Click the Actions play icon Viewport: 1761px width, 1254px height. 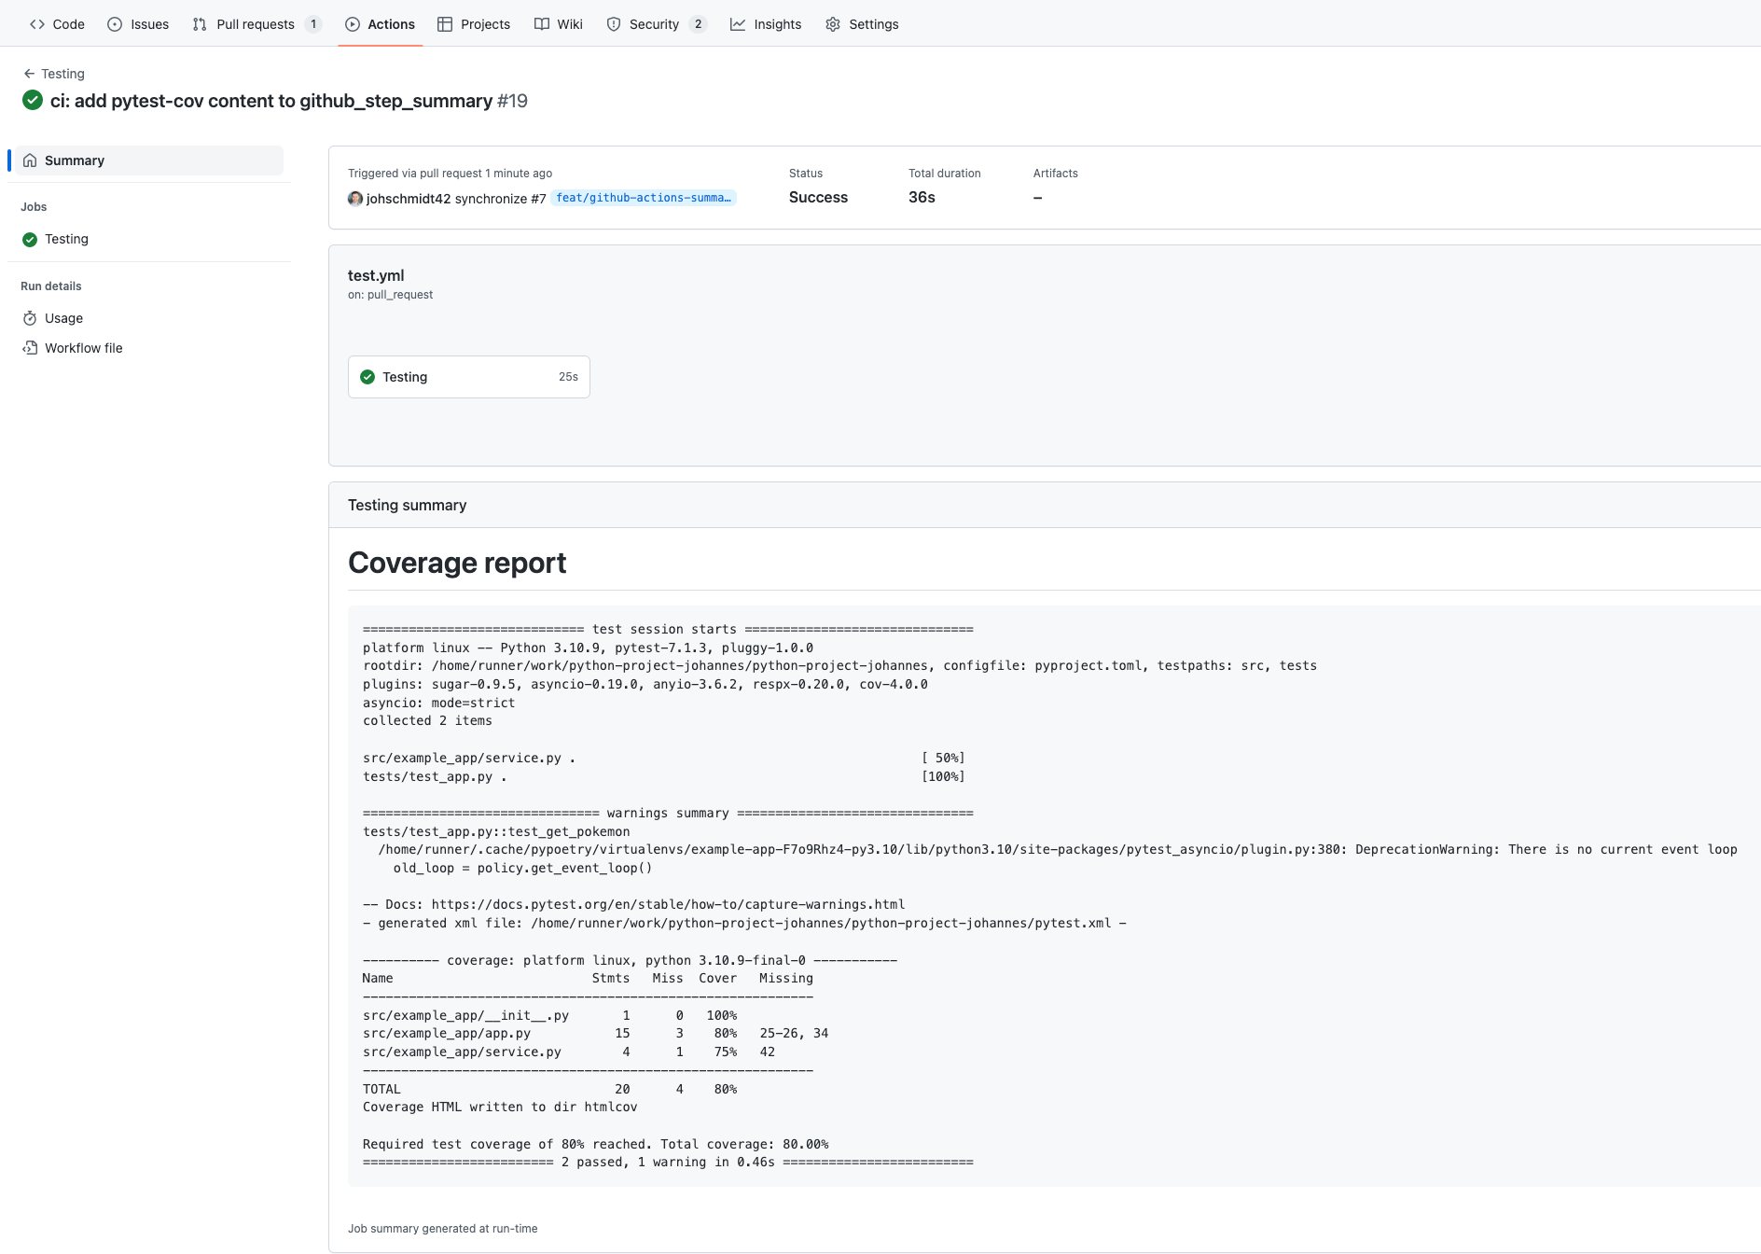tap(353, 24)
